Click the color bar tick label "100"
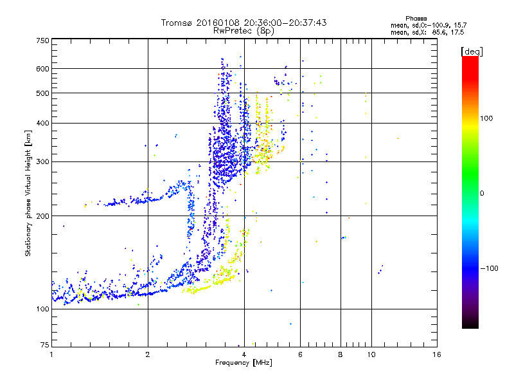 tap(486, 118)
